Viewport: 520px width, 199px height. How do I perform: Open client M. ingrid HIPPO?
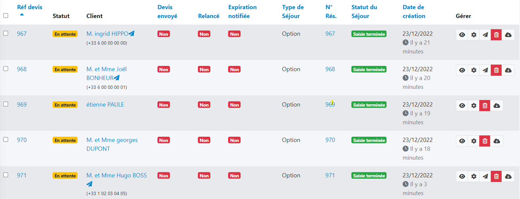pyautogui.click(x=107, y=34)
